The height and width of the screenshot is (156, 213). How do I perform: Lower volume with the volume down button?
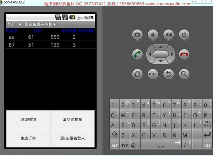pyautogui.click(x=153, y=35)
